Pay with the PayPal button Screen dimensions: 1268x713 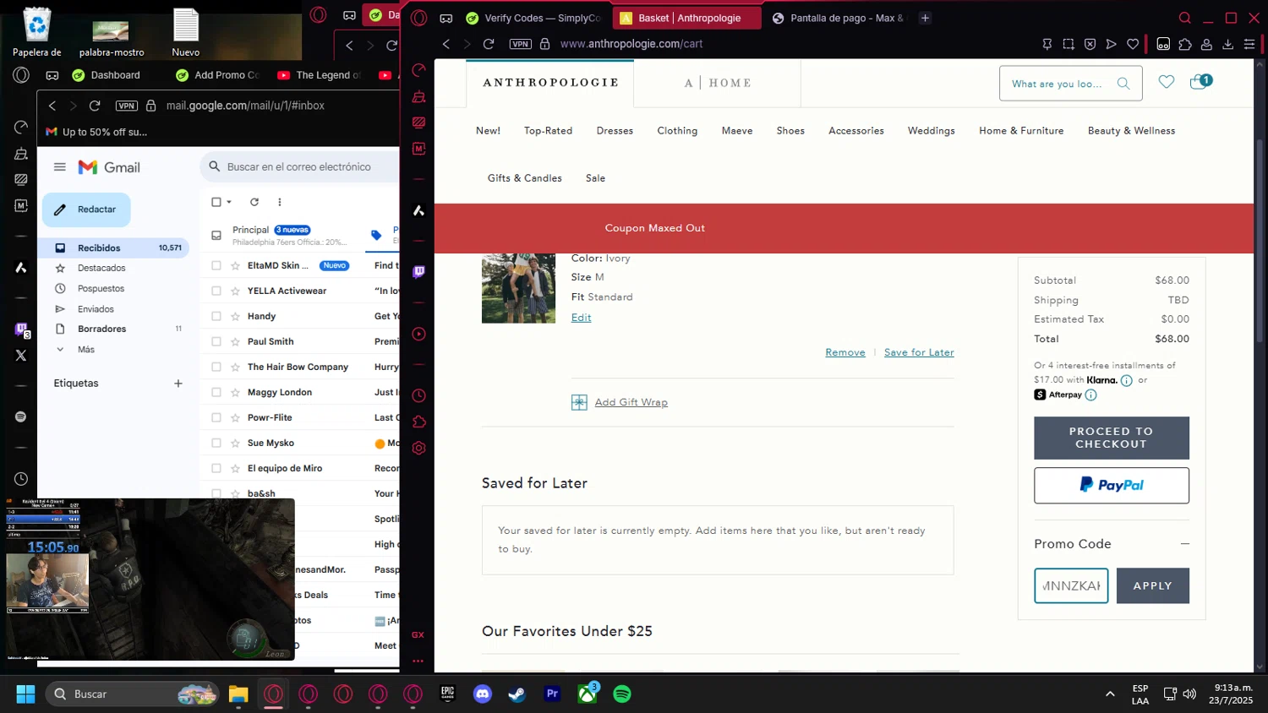[1112, 485]
